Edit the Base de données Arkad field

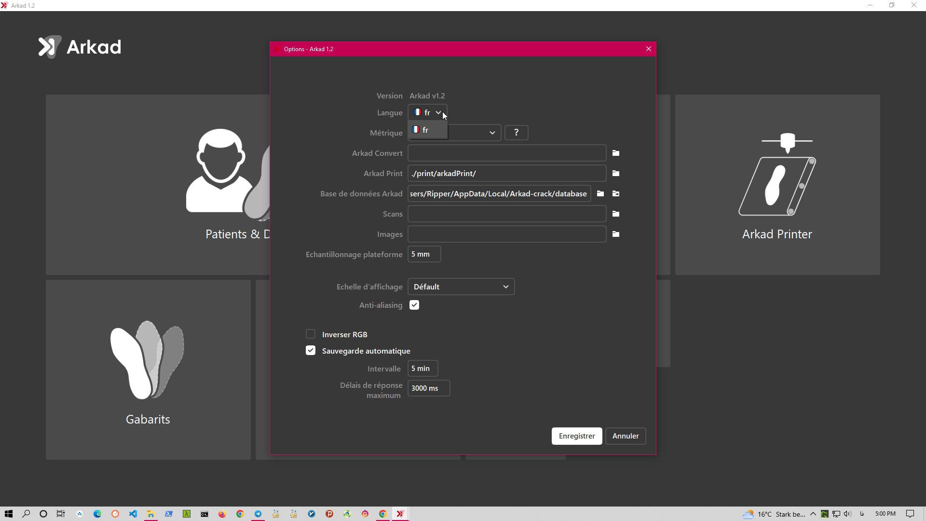499,193
